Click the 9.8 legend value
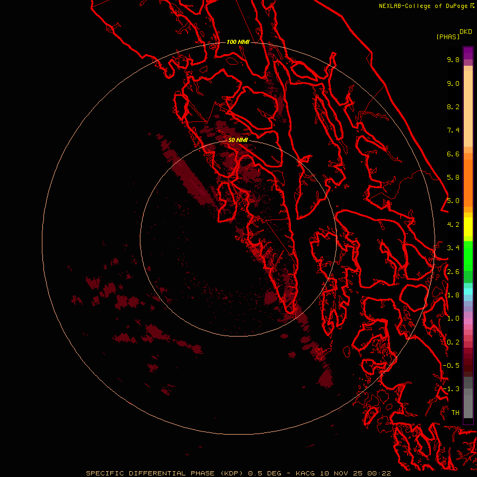 point(453,59)
